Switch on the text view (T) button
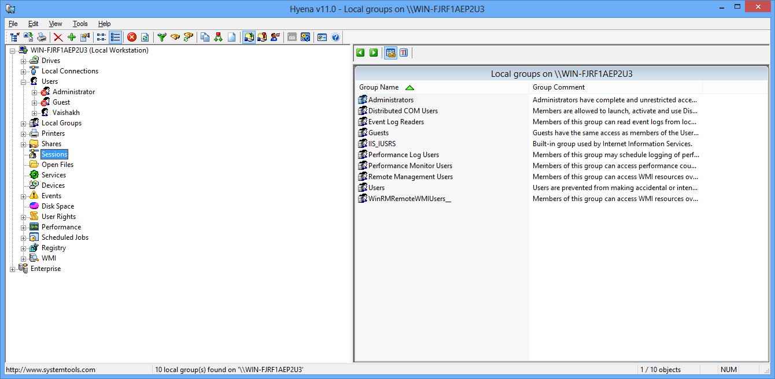The width and height of the screenshot is (775, 379). tap(403, 53)
